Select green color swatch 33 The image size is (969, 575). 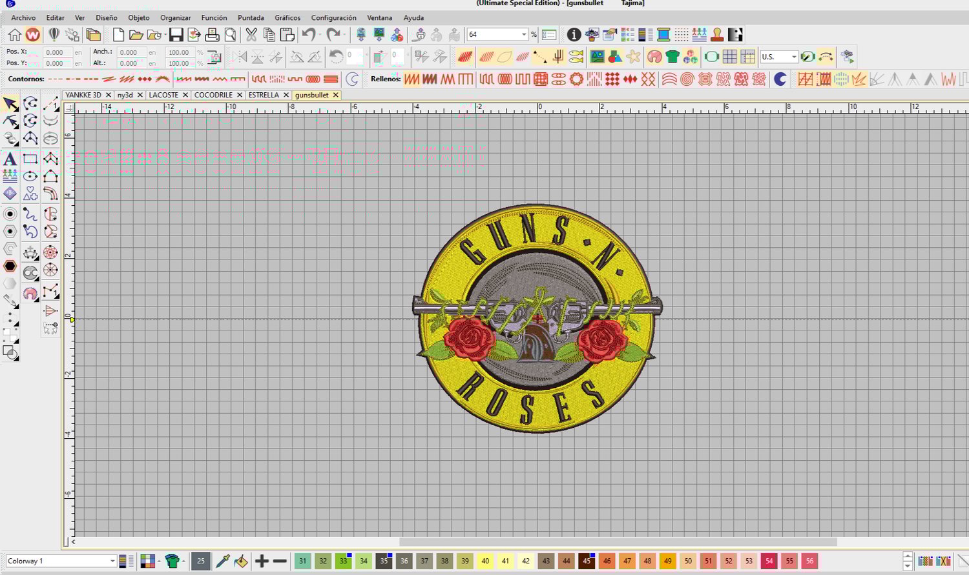(x=344, y=561)
